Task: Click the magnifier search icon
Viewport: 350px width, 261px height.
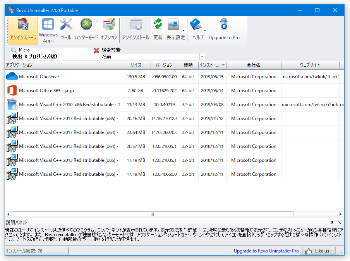Action: click(x=14, y=50)
